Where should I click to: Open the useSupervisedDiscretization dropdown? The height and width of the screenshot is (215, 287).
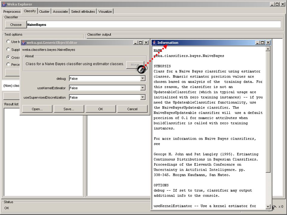(x=143, y=97)
